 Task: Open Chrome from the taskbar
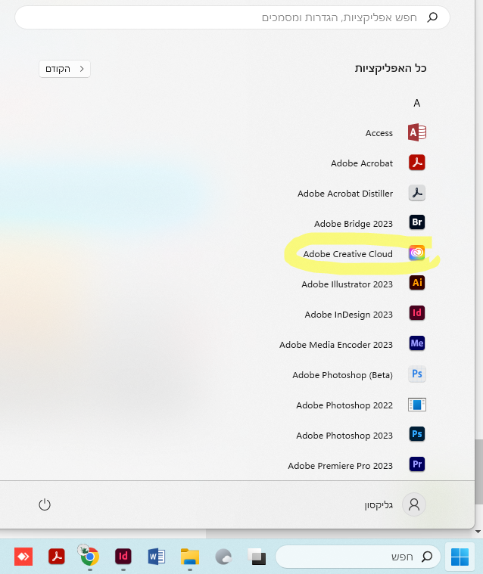click(89, 556)
